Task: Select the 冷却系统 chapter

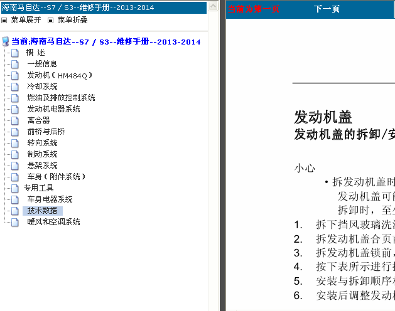Action: pos(42,87)
